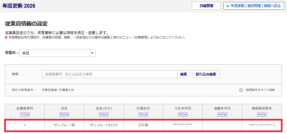The image size is (287, 134).
Task: Sort 退職年月日 column descending
Action: tap(225, 114)
